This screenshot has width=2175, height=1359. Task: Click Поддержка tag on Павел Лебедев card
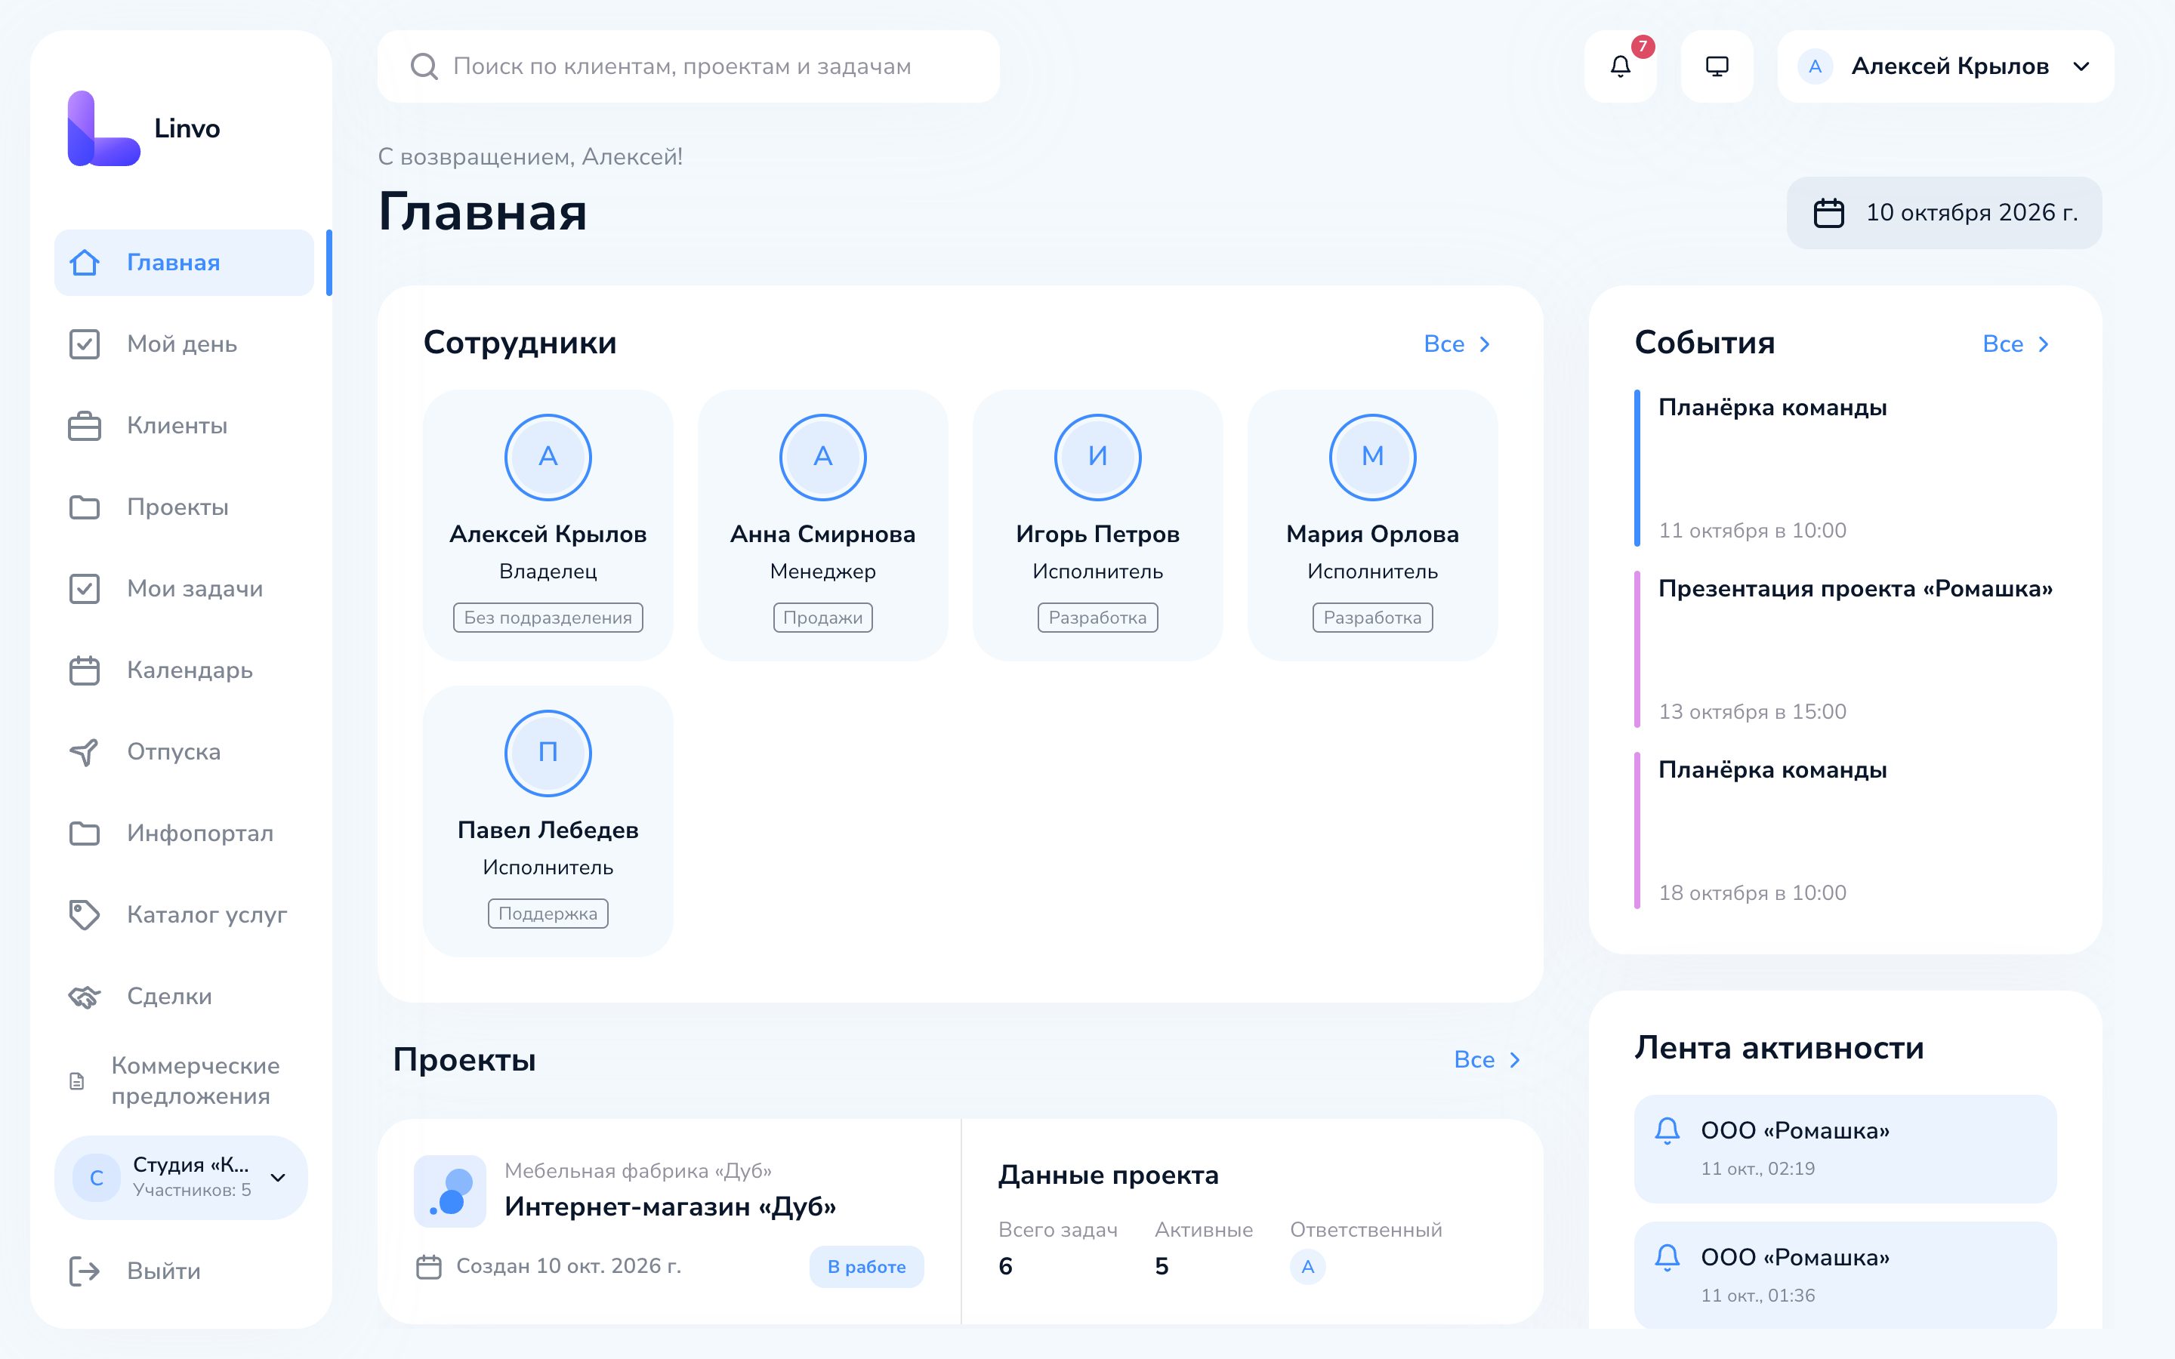548,914
